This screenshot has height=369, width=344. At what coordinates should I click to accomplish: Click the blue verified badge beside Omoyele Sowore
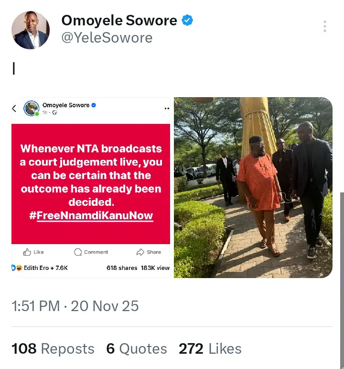(x=187, y=21)
